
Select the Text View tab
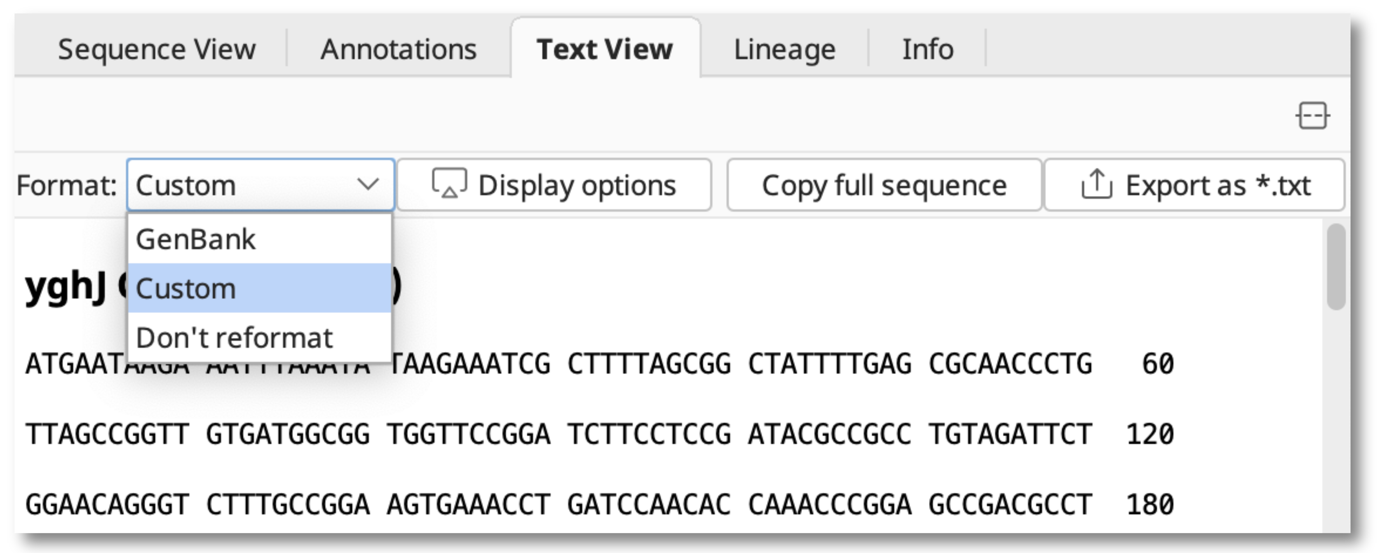pyautogui.click(x=604, y=50)
